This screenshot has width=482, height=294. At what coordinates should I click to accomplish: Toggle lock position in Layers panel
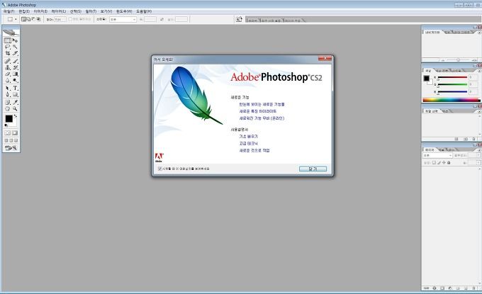444,162
